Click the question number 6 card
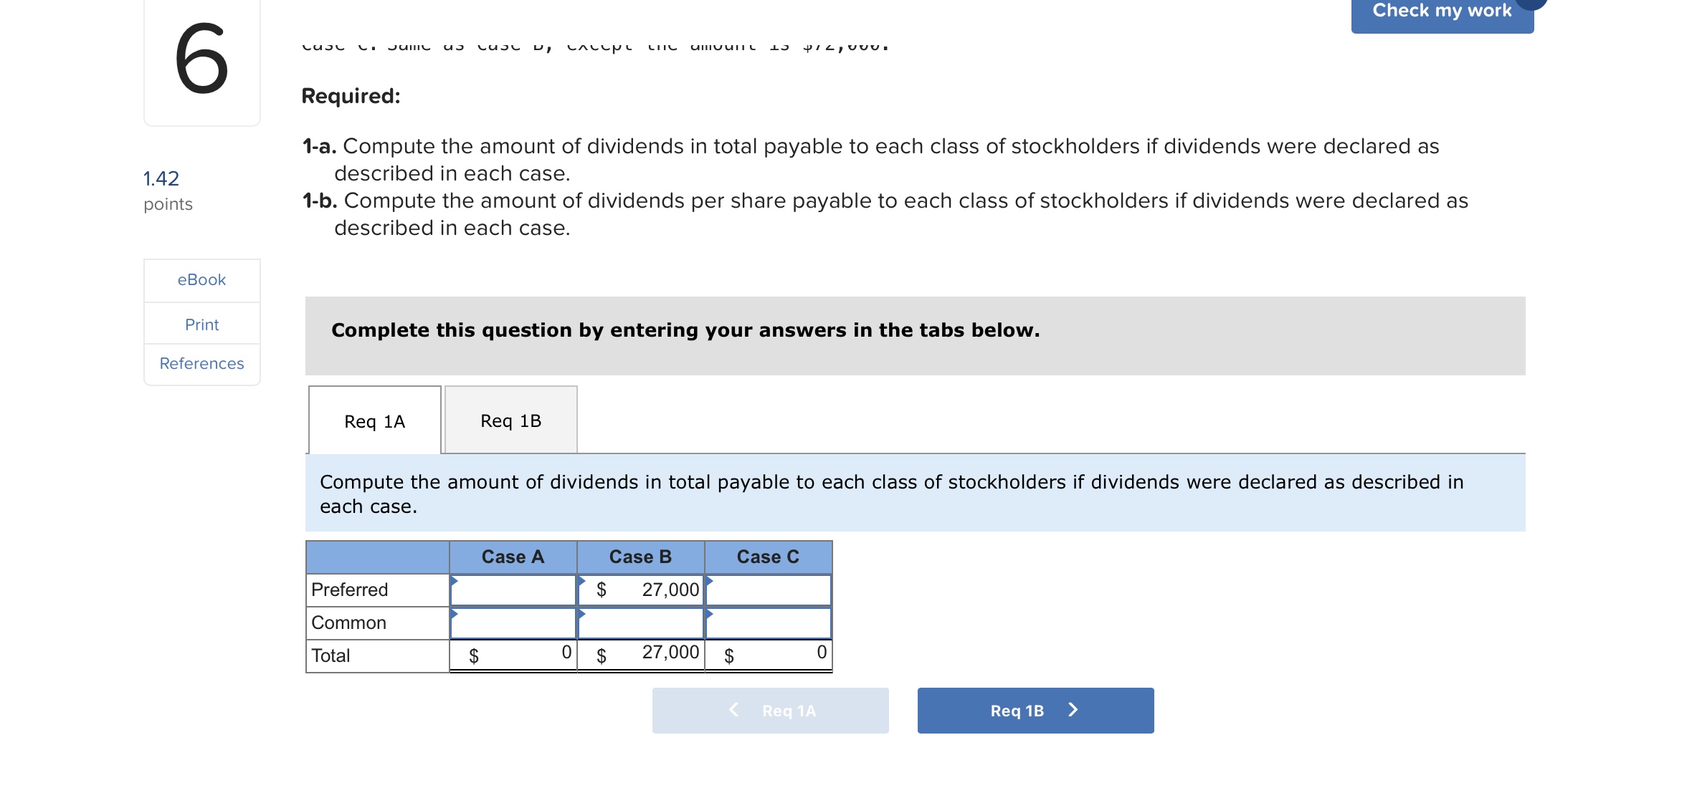Viewport: 1692px width, 793px height. 202,61
